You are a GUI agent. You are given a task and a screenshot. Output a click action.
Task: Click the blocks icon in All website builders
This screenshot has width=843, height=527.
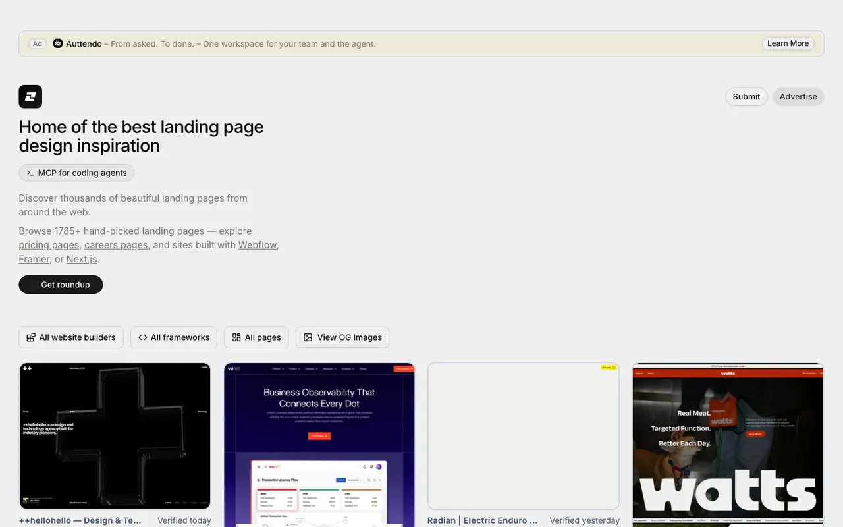coord(31,337)
